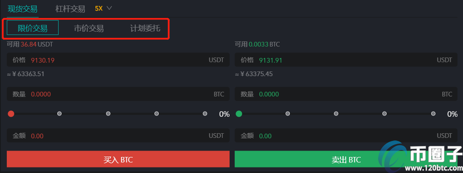Set buy slider to the 100% marker
Image resolution: width=463 pixels, height=173 pixels.
(x=205, y=113)
